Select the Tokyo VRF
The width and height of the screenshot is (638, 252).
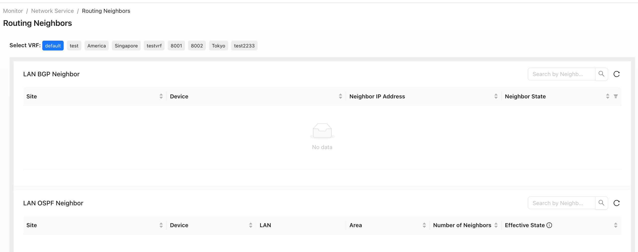coord(219,46)
